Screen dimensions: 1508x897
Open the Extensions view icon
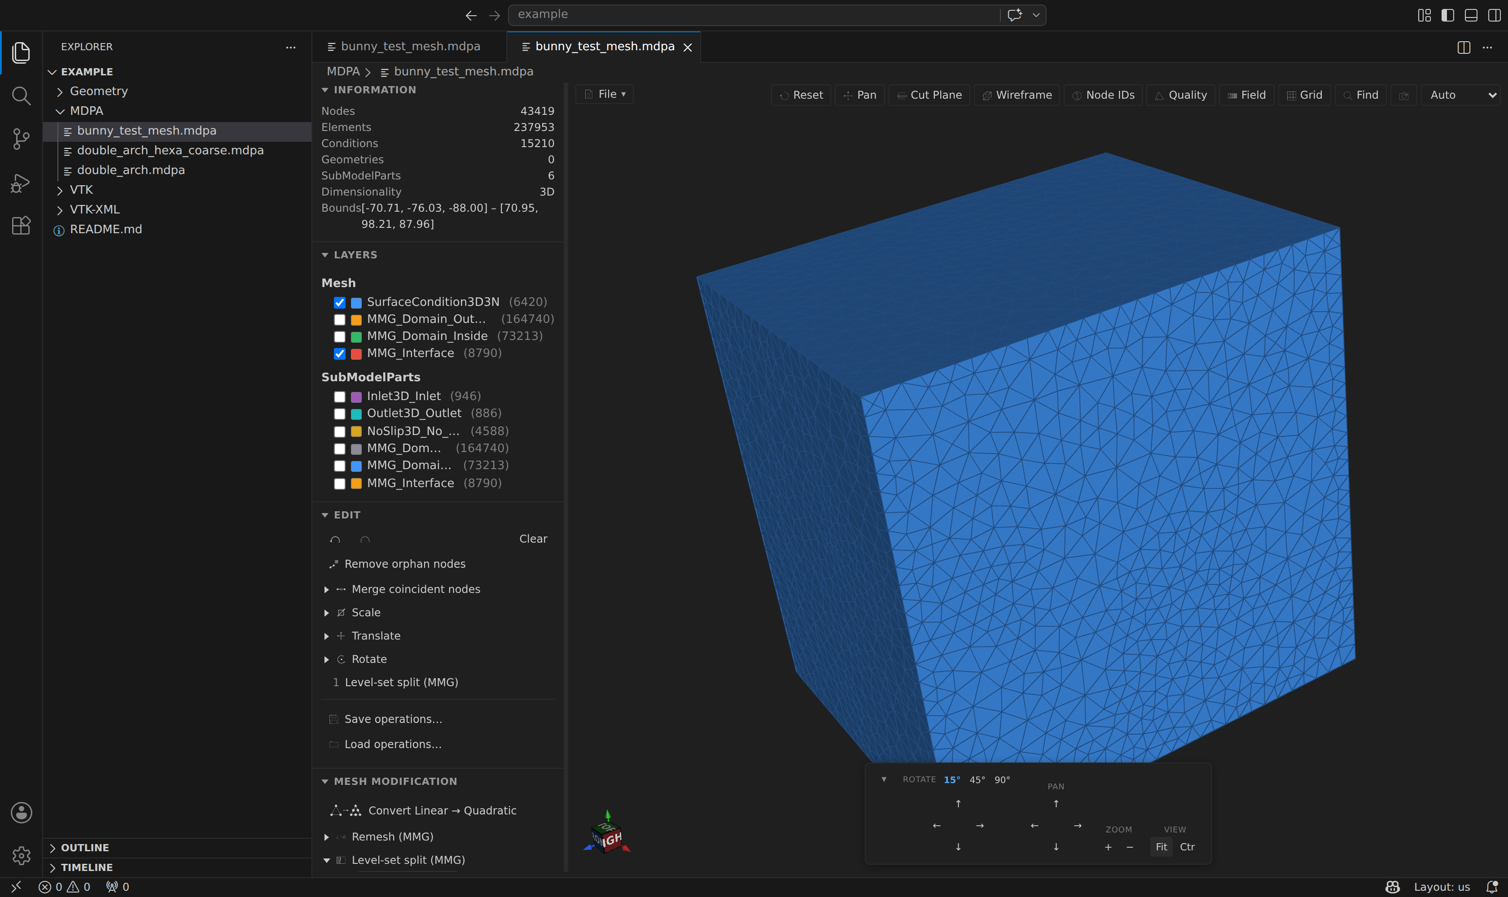tap(21, 226)
